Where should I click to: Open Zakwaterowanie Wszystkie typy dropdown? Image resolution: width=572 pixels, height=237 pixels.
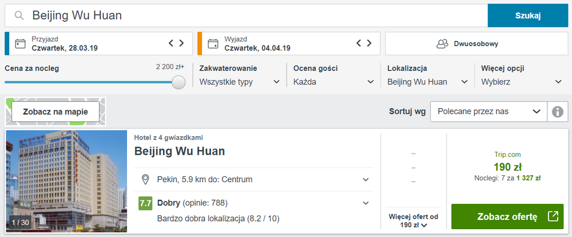pyautogui.click(x=240, y=82)
